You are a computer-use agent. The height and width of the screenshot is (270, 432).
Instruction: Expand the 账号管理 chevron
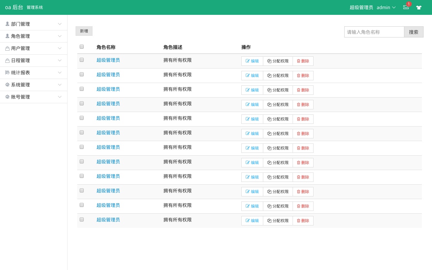pos(60,97)
